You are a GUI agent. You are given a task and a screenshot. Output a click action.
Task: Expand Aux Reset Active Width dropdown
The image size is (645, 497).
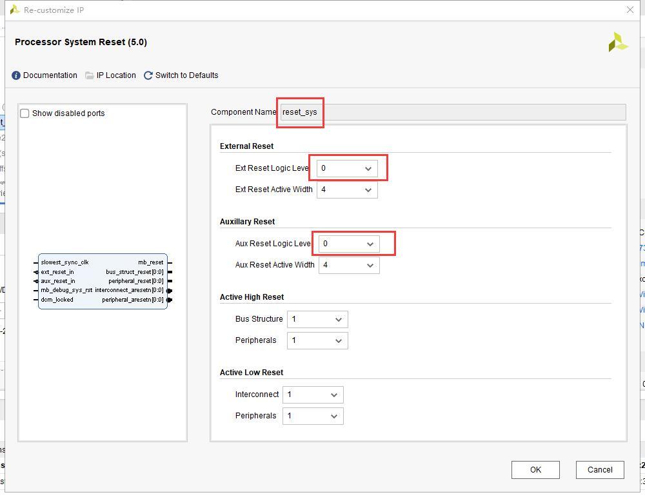pos(348,265)
